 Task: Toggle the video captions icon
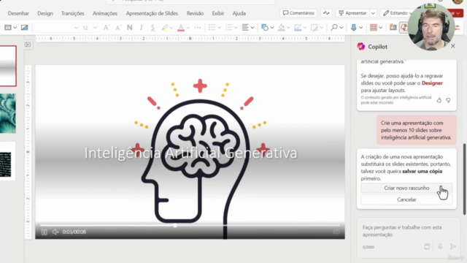[336, 232]
